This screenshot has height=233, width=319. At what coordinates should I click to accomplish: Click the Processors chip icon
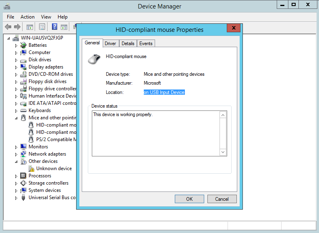24,176
